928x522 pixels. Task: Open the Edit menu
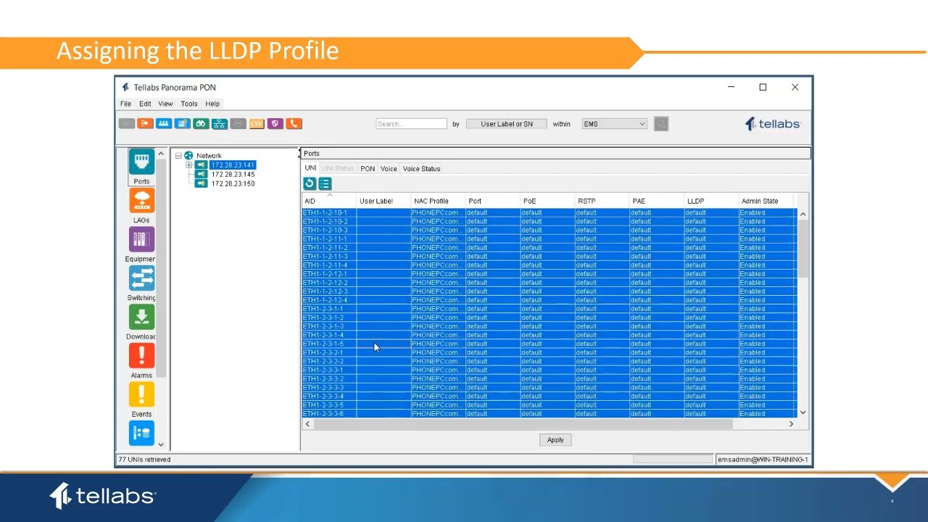point(145,104)
